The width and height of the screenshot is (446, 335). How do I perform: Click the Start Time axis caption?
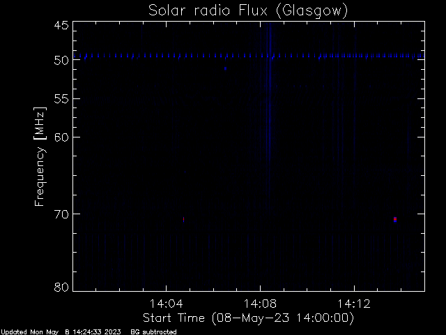click(248, 318)
